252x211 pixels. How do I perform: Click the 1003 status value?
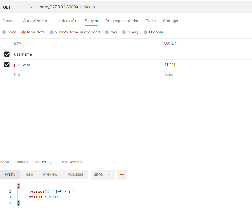[54, 197]
